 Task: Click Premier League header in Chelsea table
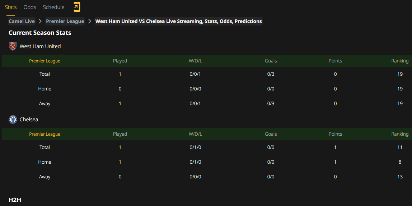click(x=45, y=134)
